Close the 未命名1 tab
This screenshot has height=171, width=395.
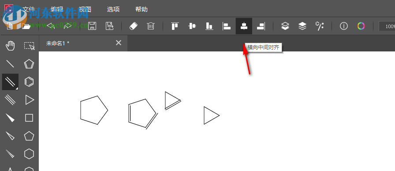(x=119, y=43)
